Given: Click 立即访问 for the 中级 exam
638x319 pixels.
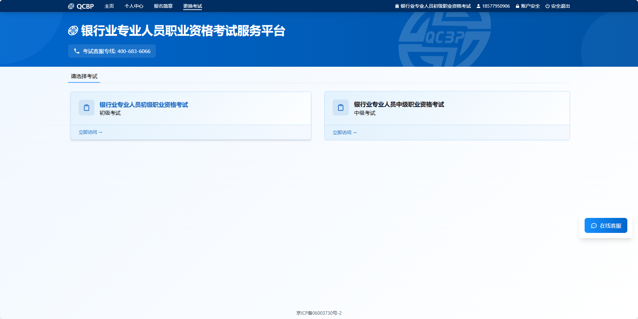Looking at the screenshot, I should 345,132.
